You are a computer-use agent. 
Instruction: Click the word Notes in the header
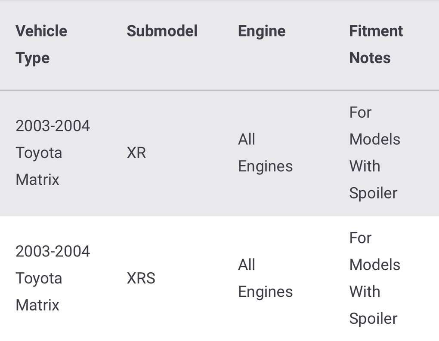tap(370, 58)
